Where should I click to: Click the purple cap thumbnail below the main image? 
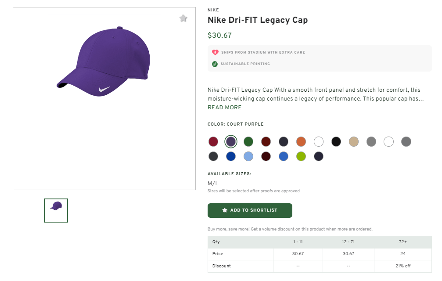56,210
